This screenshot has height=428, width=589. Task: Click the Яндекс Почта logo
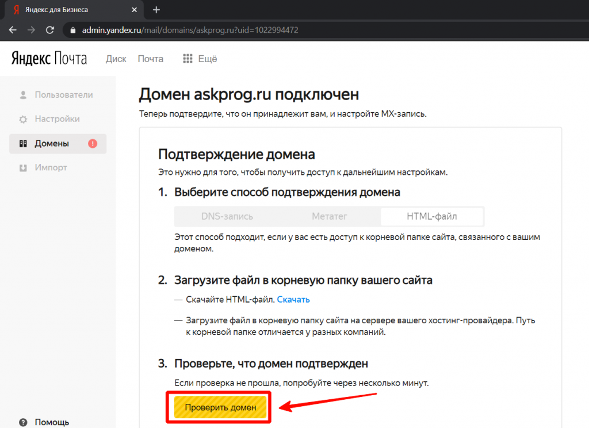tap(49, 58)
